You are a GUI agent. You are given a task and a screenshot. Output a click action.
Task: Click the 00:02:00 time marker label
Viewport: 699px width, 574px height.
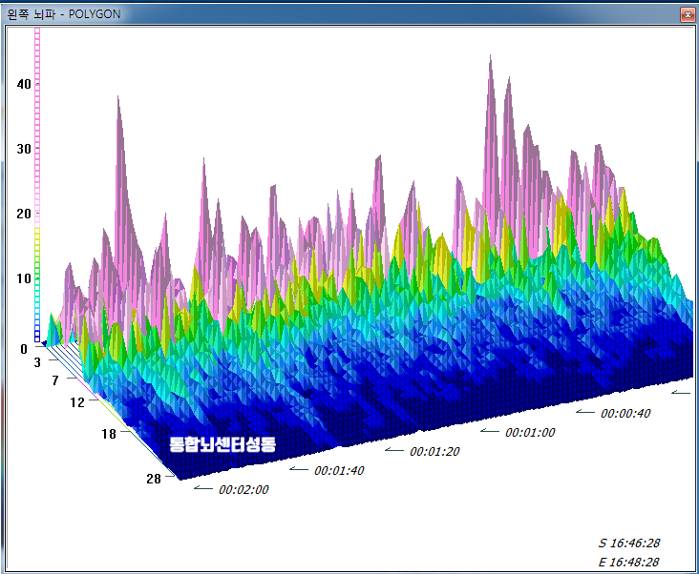pos(244,490)
